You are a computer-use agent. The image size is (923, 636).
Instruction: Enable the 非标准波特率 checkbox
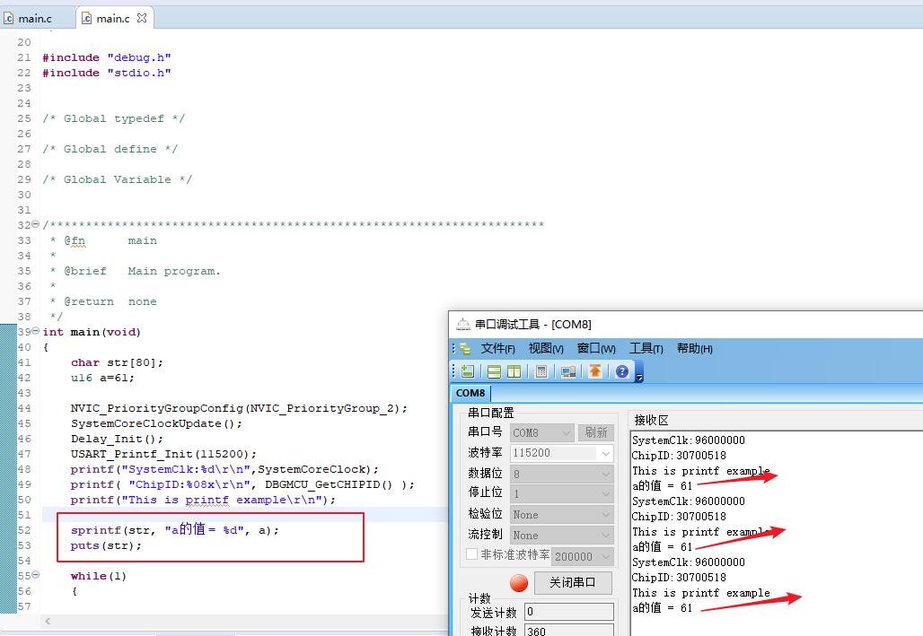click(472, 555)
